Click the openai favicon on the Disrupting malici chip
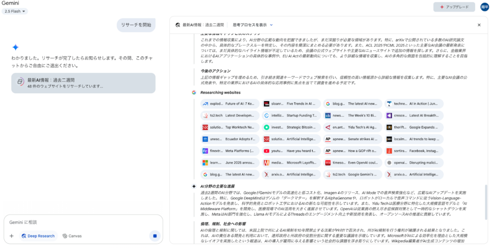Image resolution: width=491 pixels, height=248 pixels. (389, 163)
